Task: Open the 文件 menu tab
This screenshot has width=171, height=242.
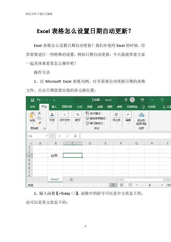Action: coord(32,107)
